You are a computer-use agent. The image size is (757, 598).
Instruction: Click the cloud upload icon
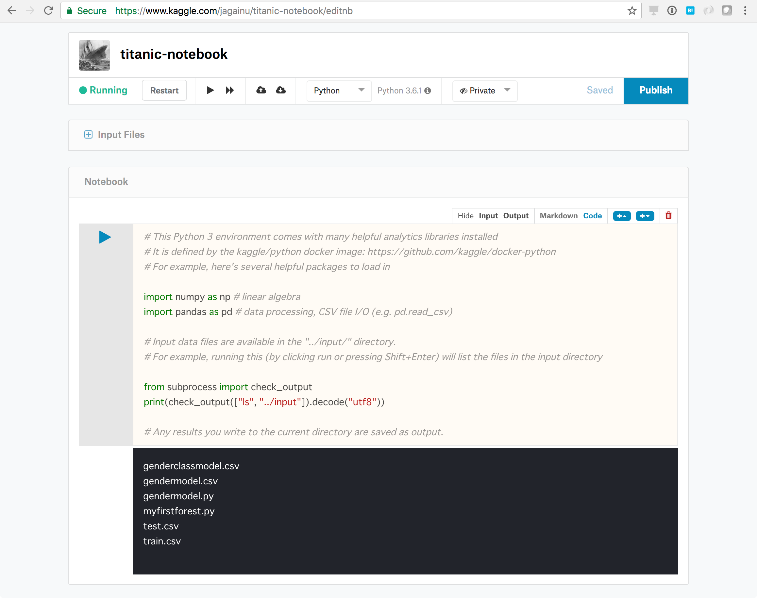261,90
